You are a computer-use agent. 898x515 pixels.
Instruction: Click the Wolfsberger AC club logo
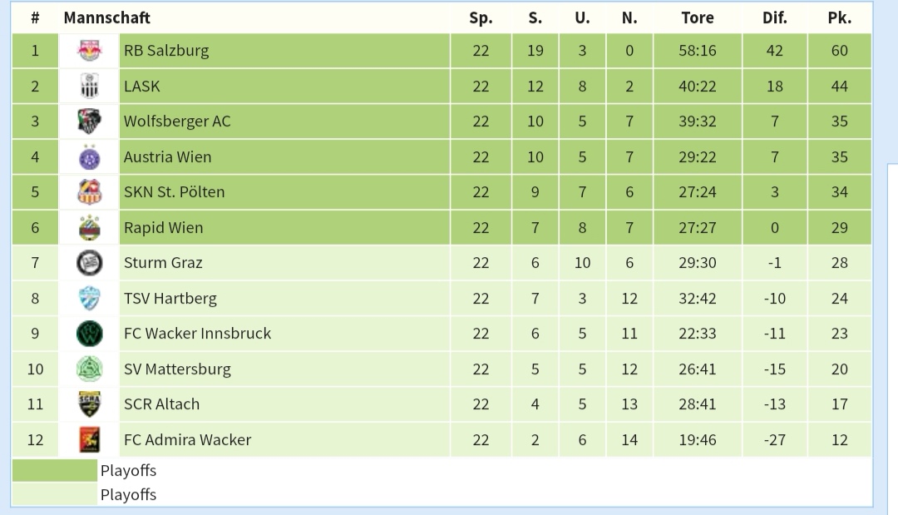[x=89, y=121]
